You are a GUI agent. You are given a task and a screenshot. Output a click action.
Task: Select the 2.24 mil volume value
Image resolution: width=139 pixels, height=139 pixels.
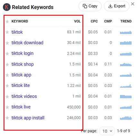[x=74, y=54]
